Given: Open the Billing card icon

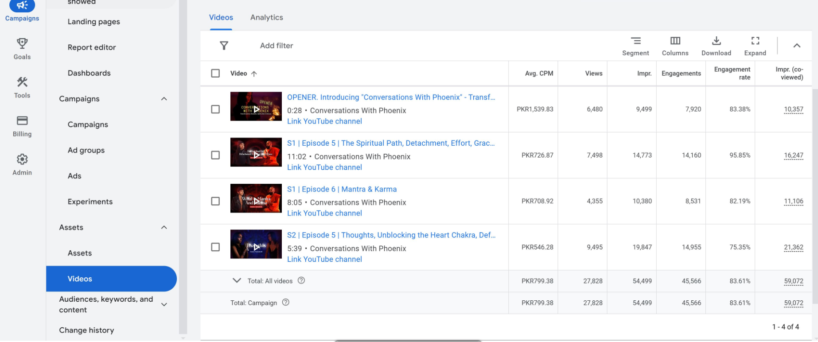Looking at the screenshot, I should point(22,121).
